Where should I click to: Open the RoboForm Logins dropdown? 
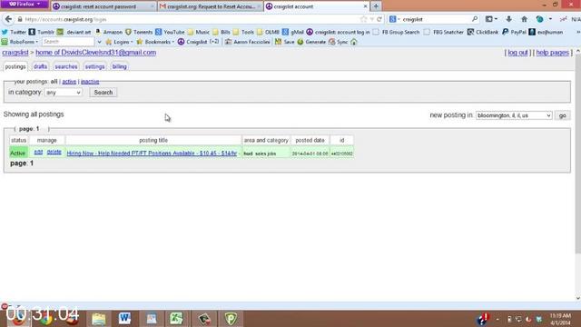pyautogui.click(x=119, y=42)
